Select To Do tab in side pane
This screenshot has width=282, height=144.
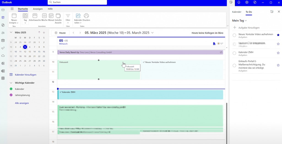[x=249, y=12]
